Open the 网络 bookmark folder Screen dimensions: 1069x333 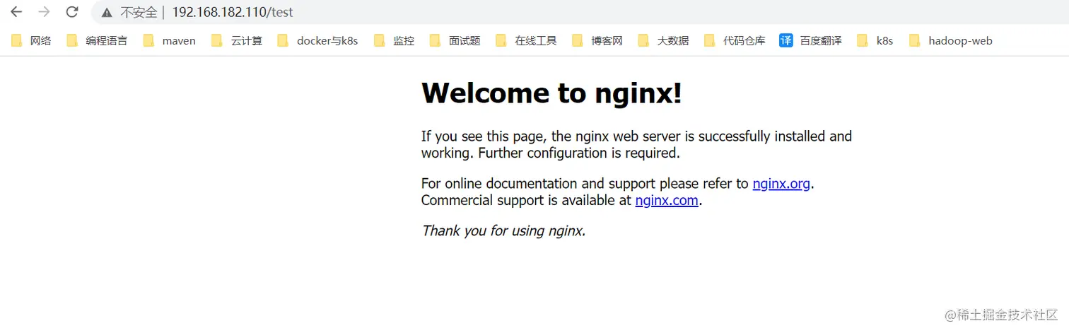click(x=32, y=41)
